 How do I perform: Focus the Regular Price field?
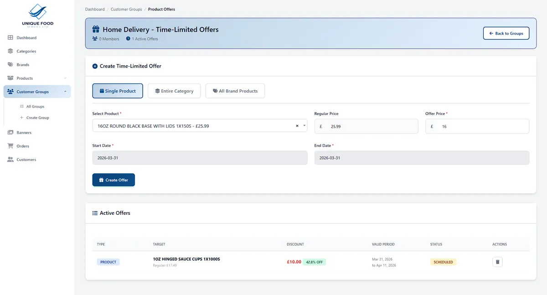point(366,126)
